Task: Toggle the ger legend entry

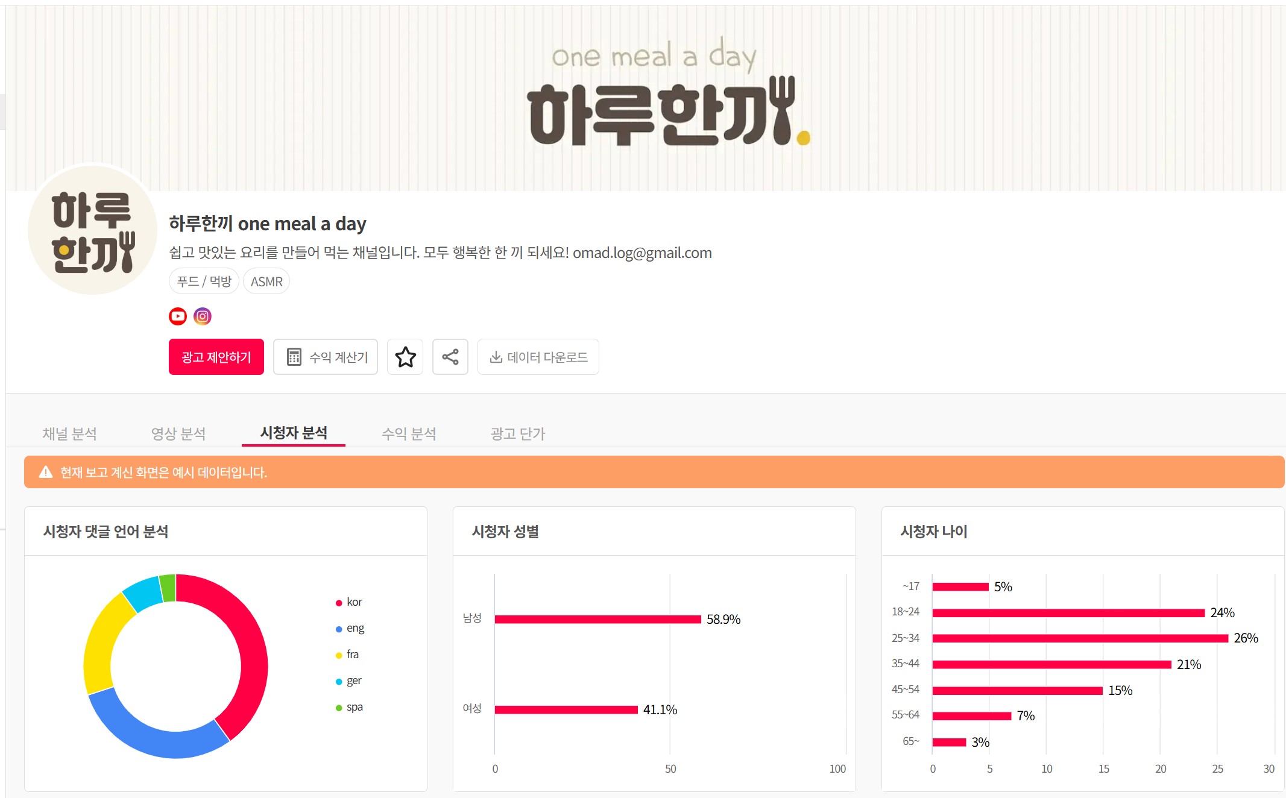Action: click(x=348, y=680)
